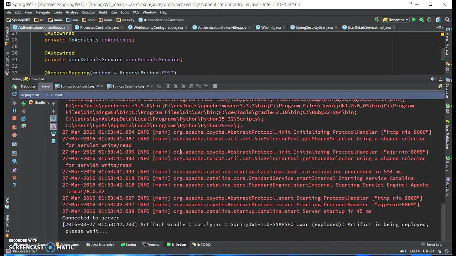This screenshot has height=256, width=456.
Task: Pause program in debug sidebar
Action: 14,111
